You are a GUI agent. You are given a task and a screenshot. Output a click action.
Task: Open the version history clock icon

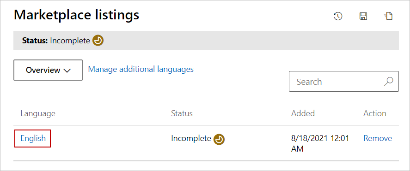click(338, 17)
